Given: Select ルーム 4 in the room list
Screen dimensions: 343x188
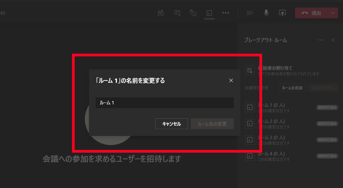Looking at the screenshot, I should coord(271,156).
